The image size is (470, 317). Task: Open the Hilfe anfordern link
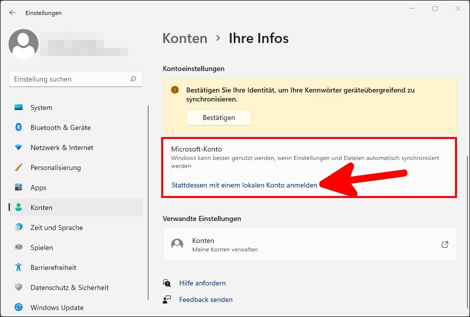click(x=202, y=283)
